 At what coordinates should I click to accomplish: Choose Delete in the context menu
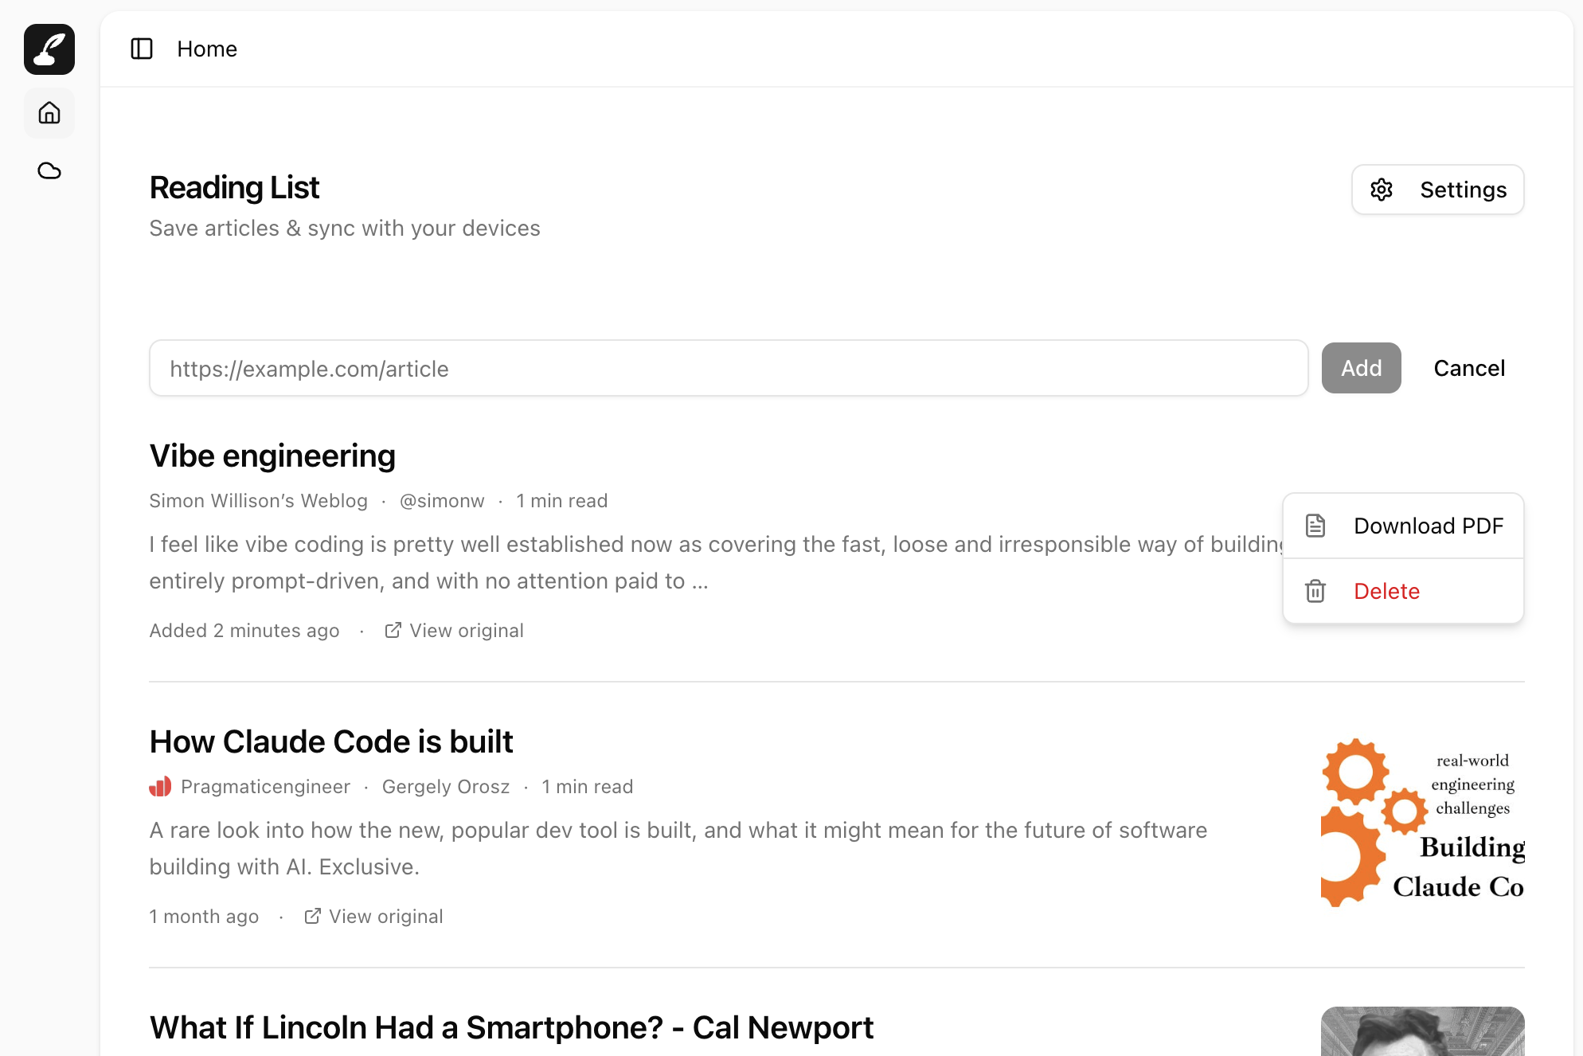pos(1386,591)
